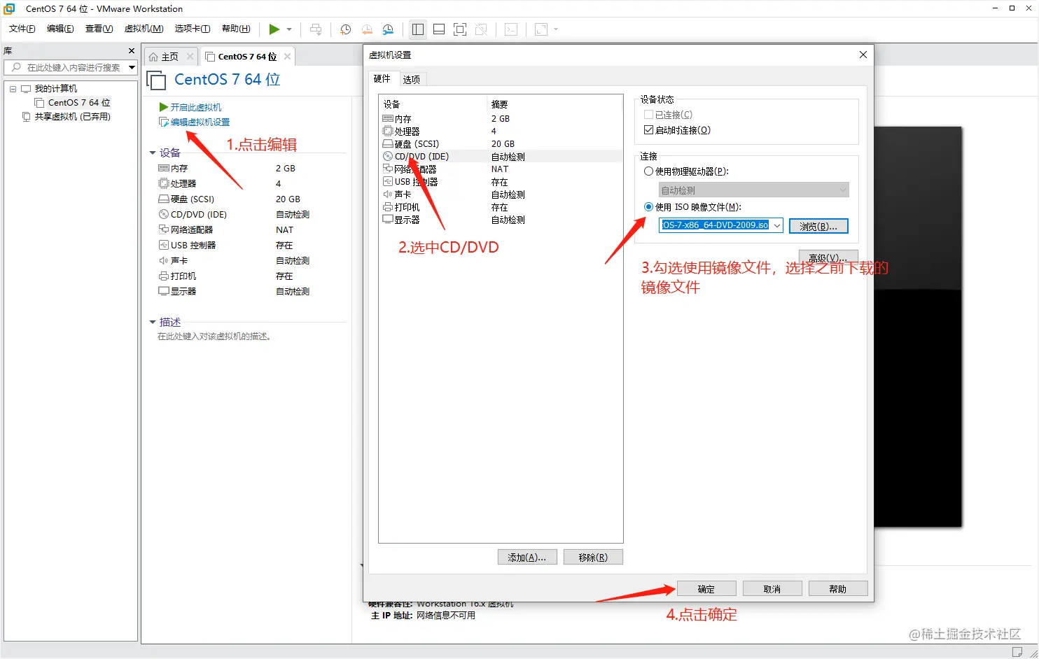Click the ISO image file path field
This screenshot has height=659, width=1039.
pos(715,225)
